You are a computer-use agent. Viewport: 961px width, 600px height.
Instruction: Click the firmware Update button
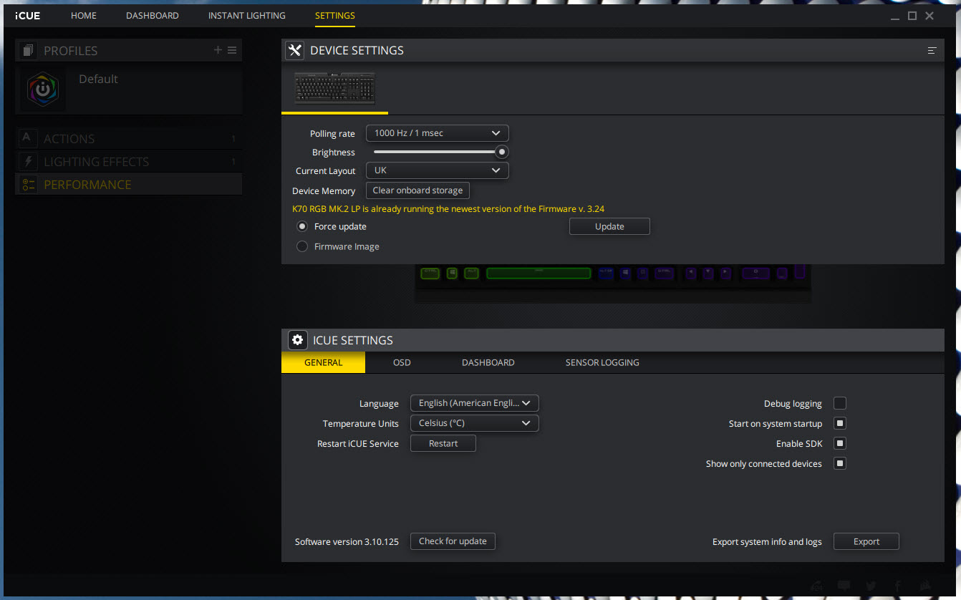point(609,226)
